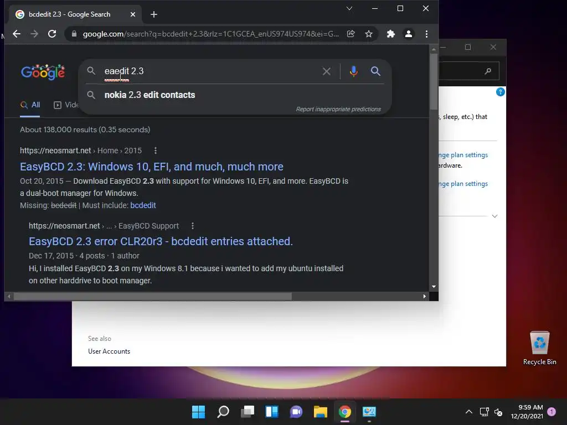
Task: Open help icon in Power Options window
Action: (x=501, y=92)
